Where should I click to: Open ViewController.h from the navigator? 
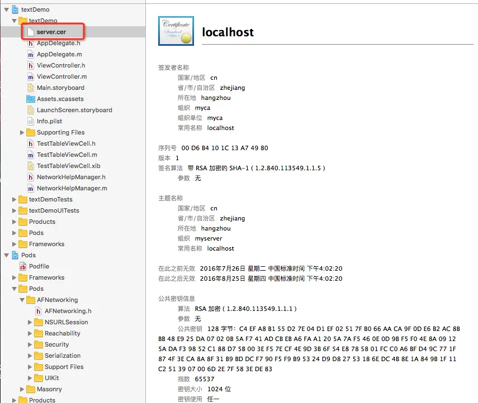click(73, 65)
